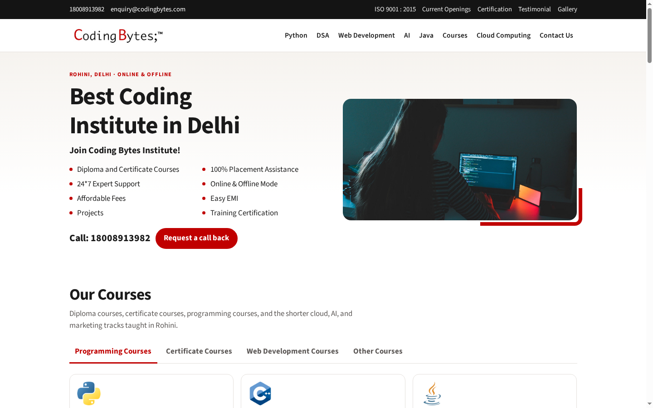Open the Current Openings link
Image resolution: width=653 pixels, height=408 pixels.
coord(446,10)
